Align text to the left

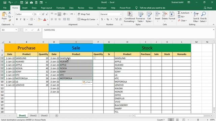(x=52, y=19)
